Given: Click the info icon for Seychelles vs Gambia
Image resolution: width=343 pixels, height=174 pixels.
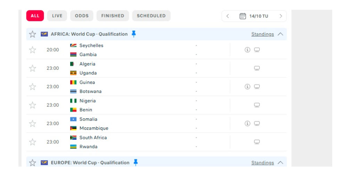Looking at the screenshot, I should (x=247, y=50).
